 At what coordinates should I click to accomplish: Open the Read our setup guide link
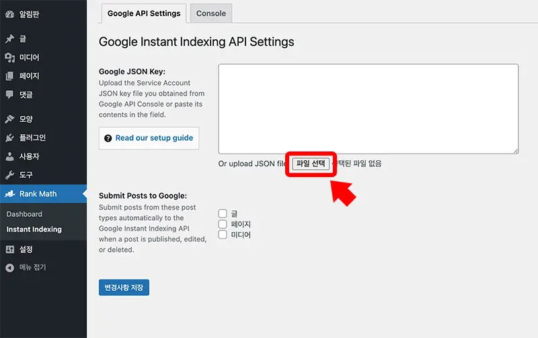point(154,138)
